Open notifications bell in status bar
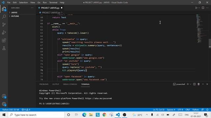 207,109
